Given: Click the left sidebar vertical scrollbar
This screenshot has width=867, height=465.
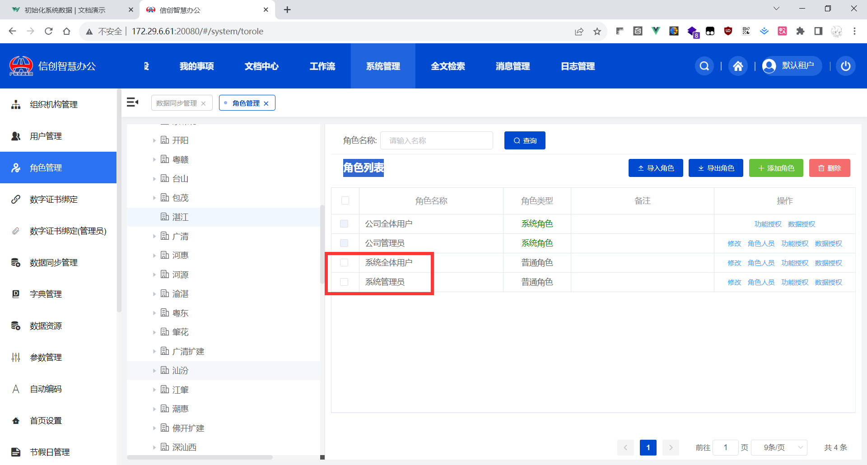Looking at the screenshot, I should [119, 201].
